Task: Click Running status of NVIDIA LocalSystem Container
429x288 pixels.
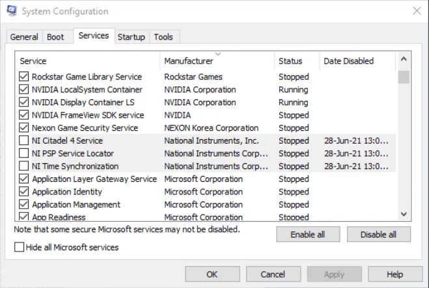Action: coord(294,90)
